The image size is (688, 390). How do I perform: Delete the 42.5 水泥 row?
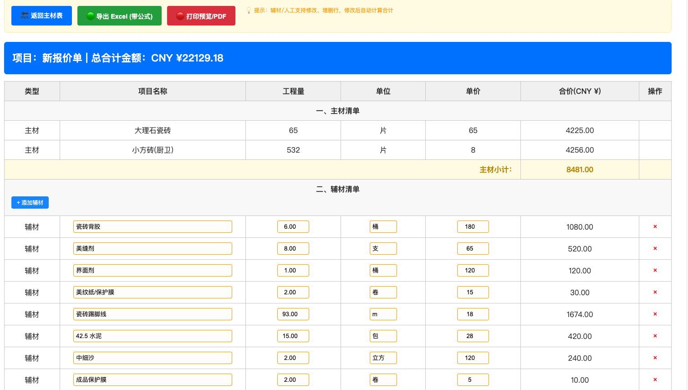[655, 336]
